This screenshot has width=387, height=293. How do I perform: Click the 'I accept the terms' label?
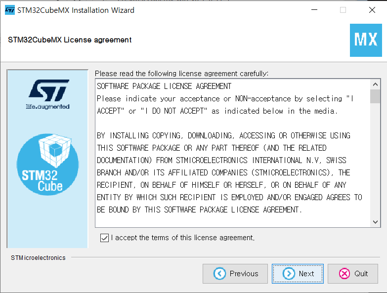[x=183, y=238]
